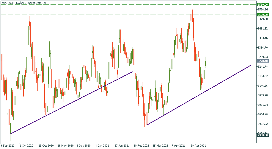The width and height of the screenshot is (272, 149).
Task: Click the 15 Mar 2021 date label
Action: [x=160, y=146]
